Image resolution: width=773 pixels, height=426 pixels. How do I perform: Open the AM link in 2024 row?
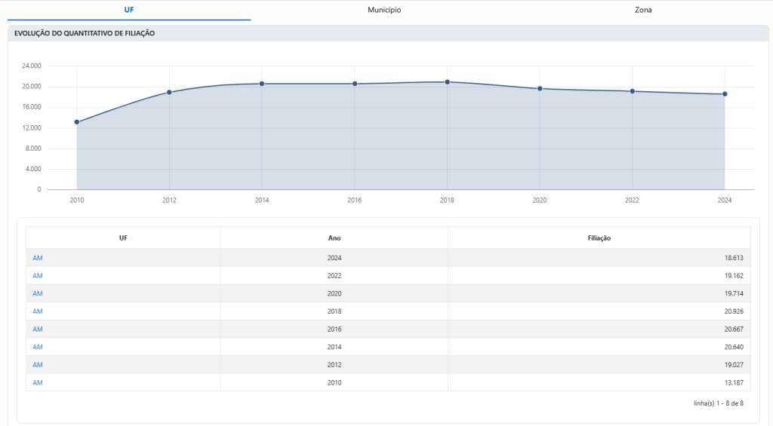click(x=38, y=258)
